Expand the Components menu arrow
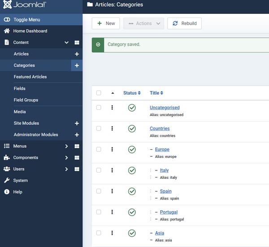 point(66,158)
